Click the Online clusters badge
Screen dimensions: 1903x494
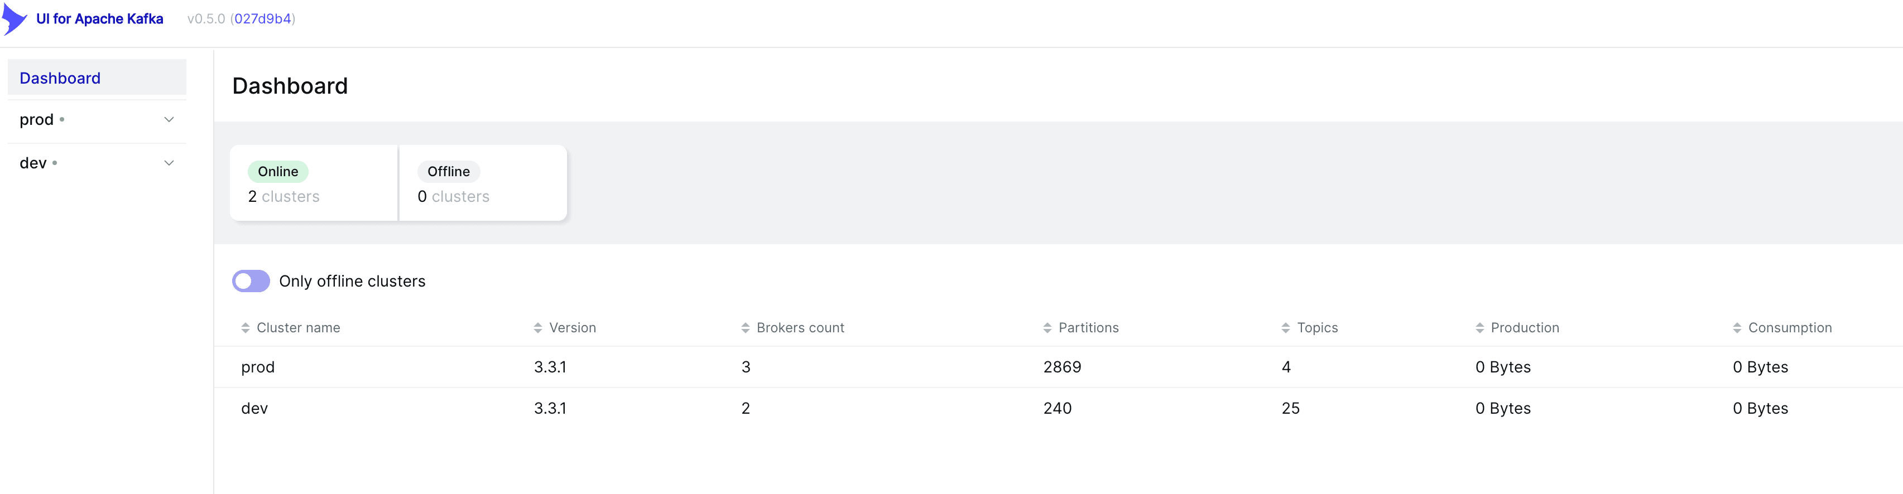coord(278,171)
